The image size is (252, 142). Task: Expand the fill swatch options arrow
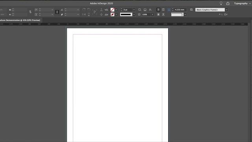click(116, 10)
